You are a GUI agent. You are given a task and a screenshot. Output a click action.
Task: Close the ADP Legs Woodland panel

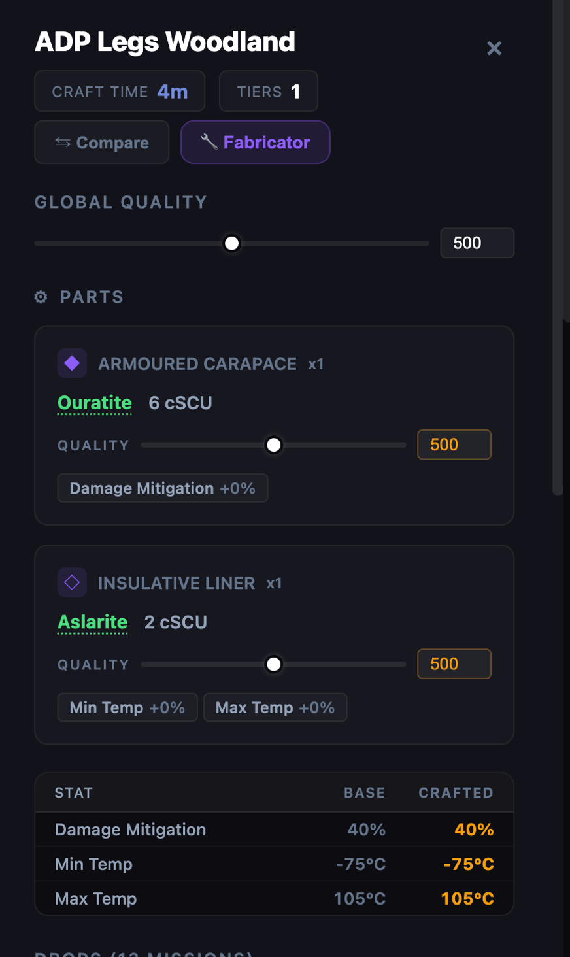(x=494, y=48)
